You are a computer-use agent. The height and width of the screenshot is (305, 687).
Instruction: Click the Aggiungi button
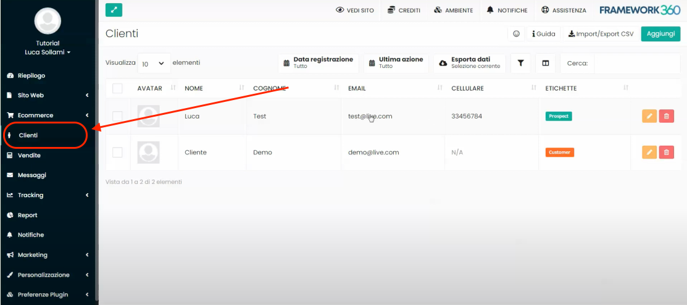660,34
